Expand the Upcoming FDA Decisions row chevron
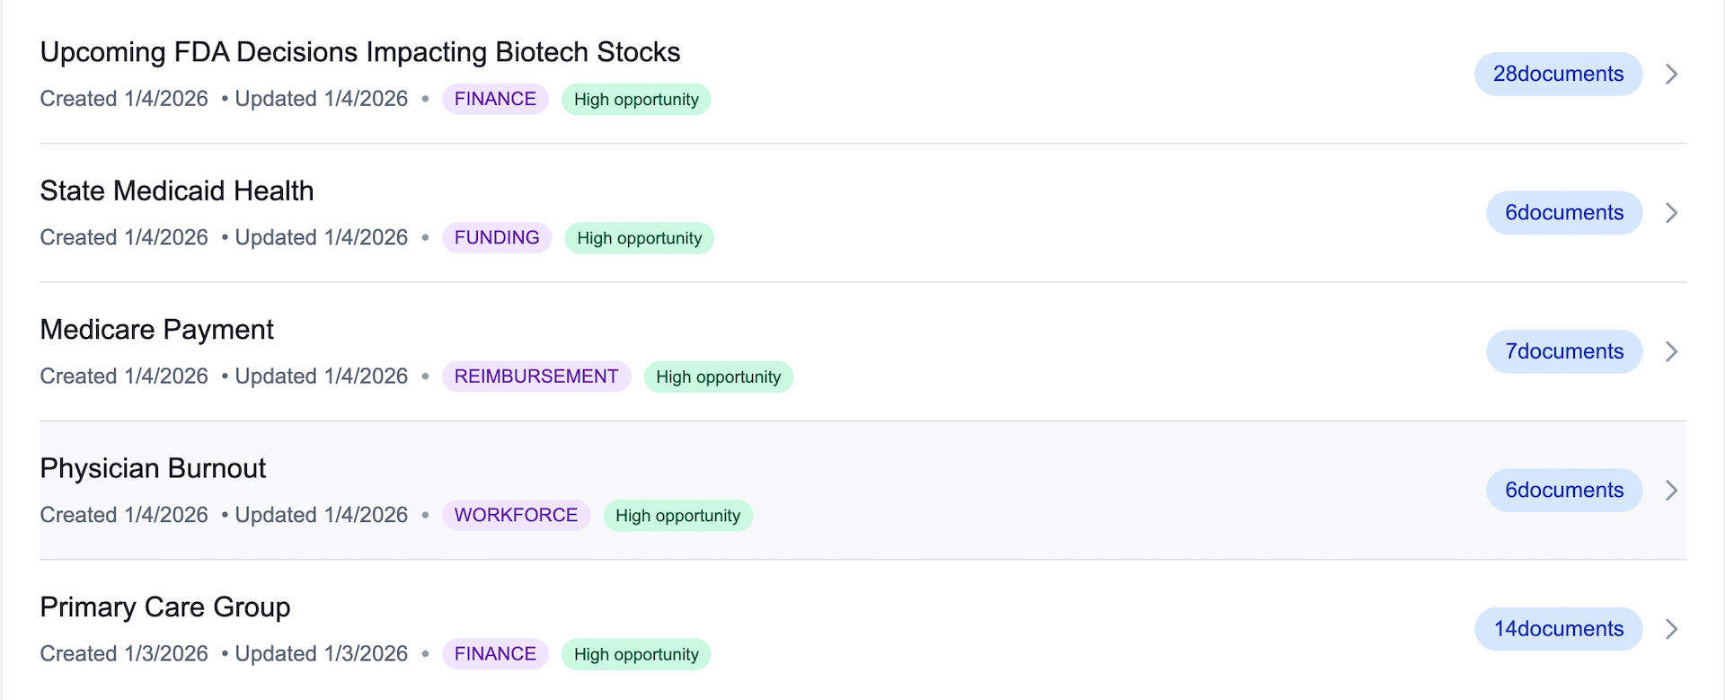Screen dimensions: 1725x700 (1671, 74)
